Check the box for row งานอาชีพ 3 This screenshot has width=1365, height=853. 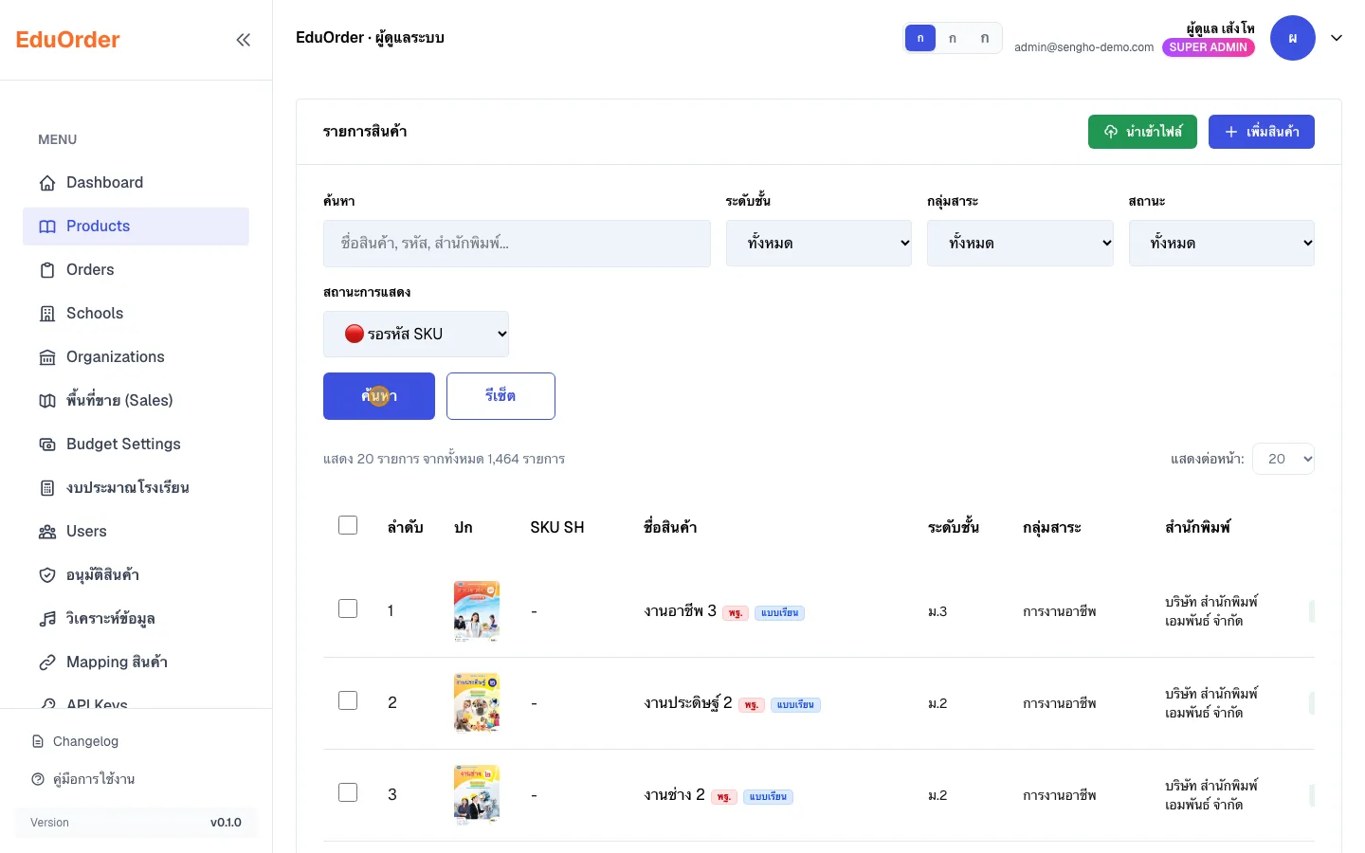[348, 608]
